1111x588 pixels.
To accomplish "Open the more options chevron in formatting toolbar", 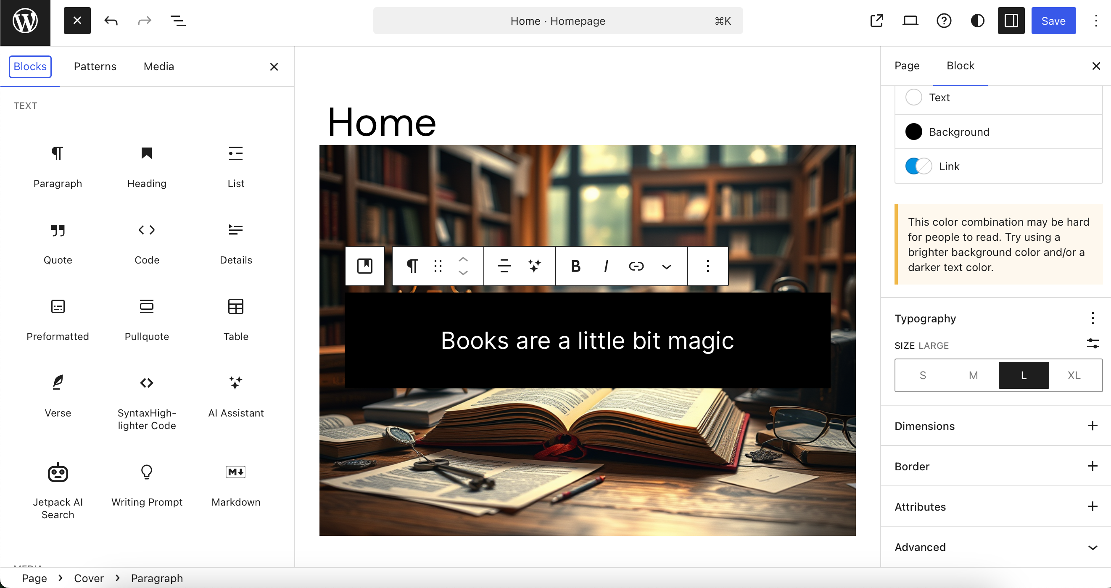I will click(x=666, y=266).
